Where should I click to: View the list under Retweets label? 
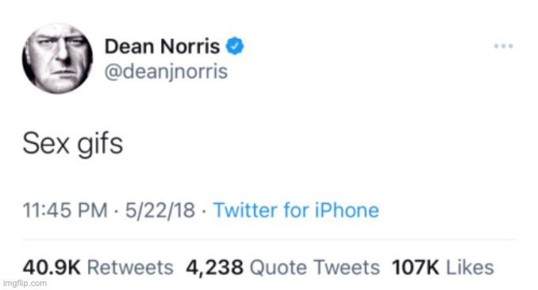tap(131, 267)
